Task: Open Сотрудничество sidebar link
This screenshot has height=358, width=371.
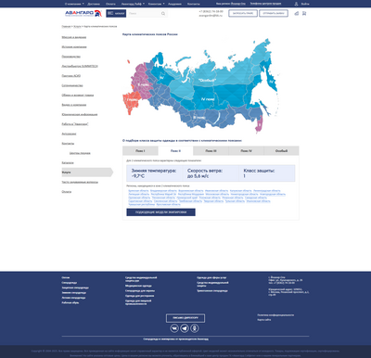Action: coord(72,85)
